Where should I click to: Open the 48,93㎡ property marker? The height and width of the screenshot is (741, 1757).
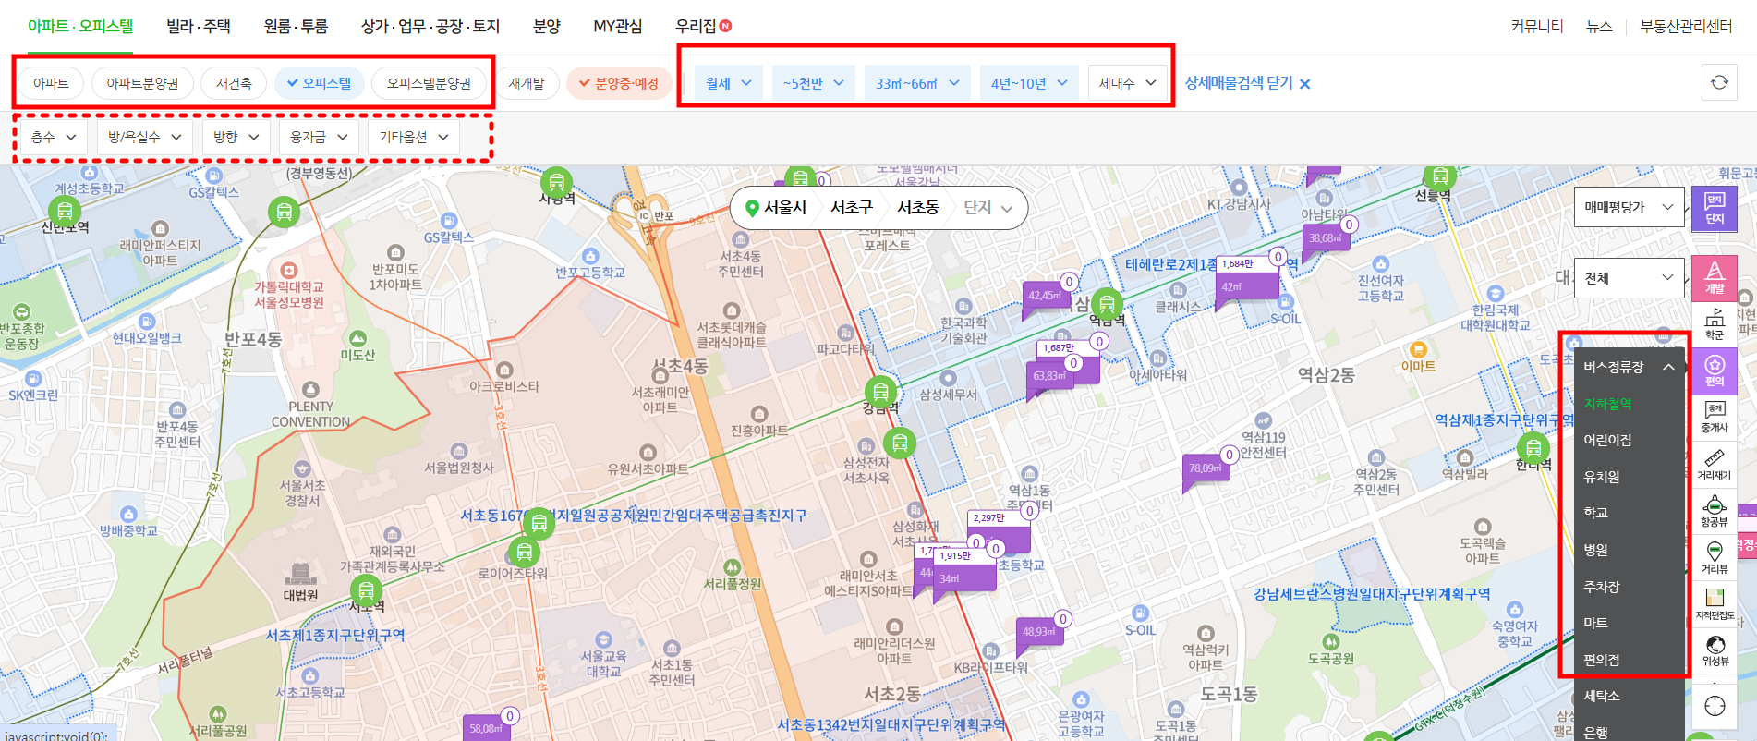pyautogui.click(x=1038, y=632)
